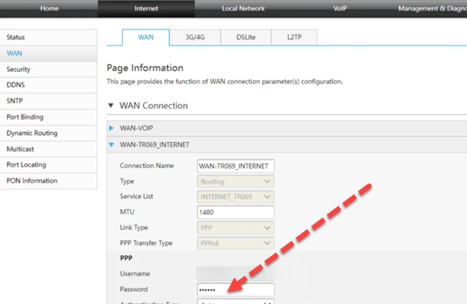Click the Page Information heading
This screenshot has height=304, width=467.
tap(145, 68)
